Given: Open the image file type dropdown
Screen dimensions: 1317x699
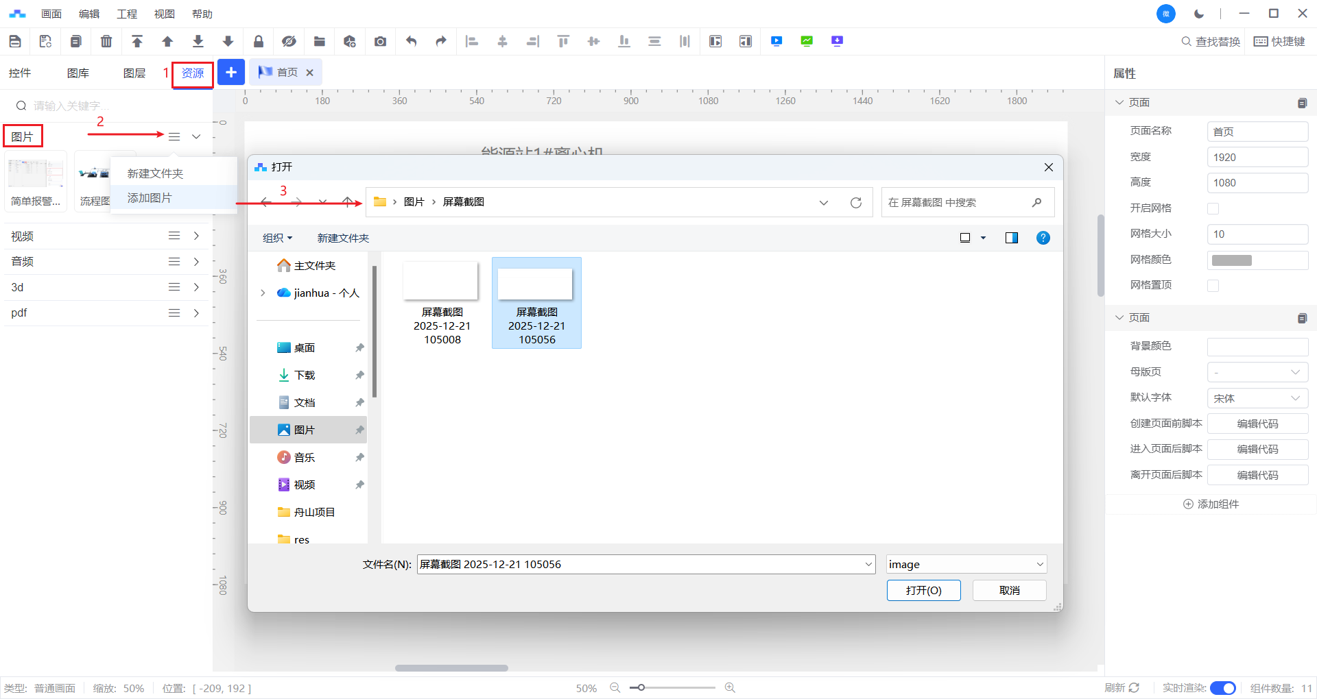Looking at the screenshot, I should 966,564.
